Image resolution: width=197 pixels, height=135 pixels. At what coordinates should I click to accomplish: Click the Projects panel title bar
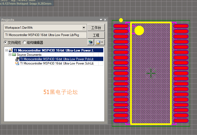[54, 20]
